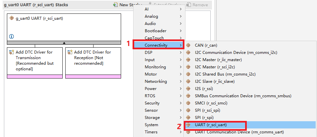Open the Storage submenu
The height and width of the screenshot is (137, 317).
click(159, 118)
